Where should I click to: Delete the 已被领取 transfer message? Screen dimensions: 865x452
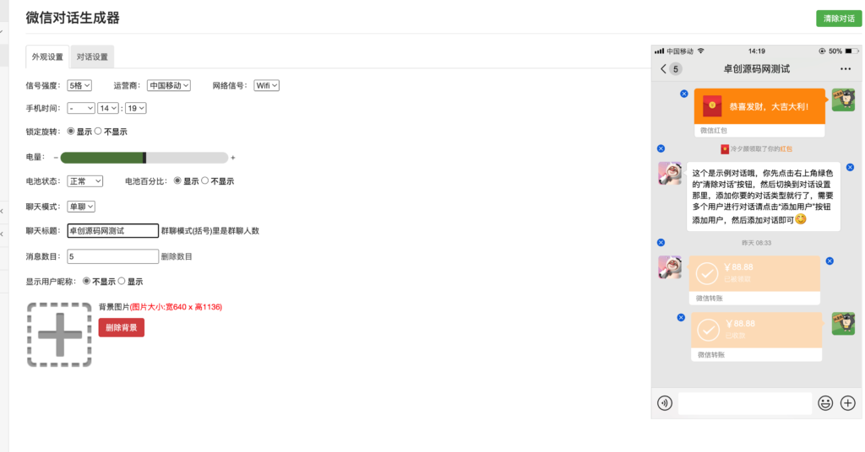[x=830, y=261]
